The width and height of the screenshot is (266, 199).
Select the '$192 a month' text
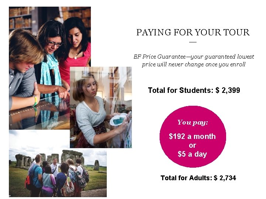click(192, 136)
